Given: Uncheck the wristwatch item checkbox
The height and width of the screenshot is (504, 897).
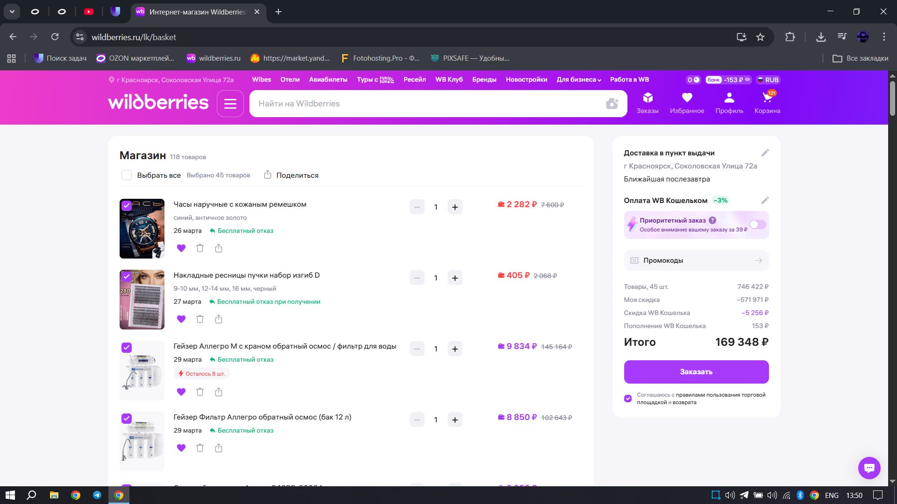Looking at the screenshot, I should tap(127, 205).
